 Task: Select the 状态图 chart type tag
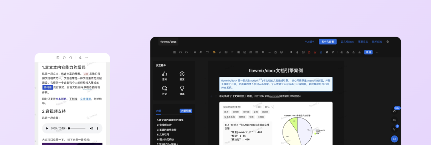[265, 112]
